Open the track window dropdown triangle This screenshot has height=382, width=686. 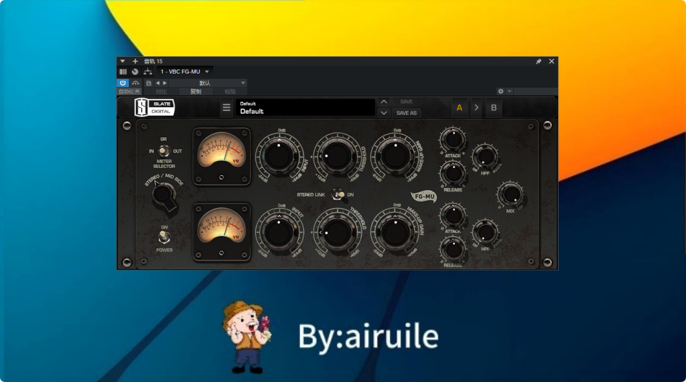(x=123, y=61)
